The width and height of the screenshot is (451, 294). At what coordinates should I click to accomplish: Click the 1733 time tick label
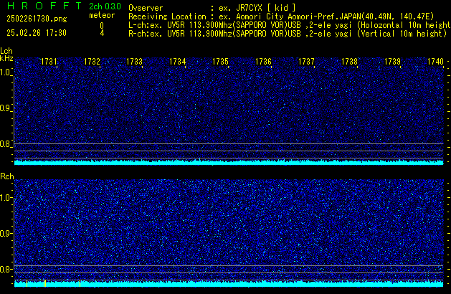(x=134, y=62)
